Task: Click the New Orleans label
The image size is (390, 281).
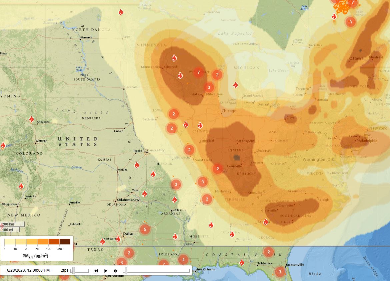Action: 205,269
